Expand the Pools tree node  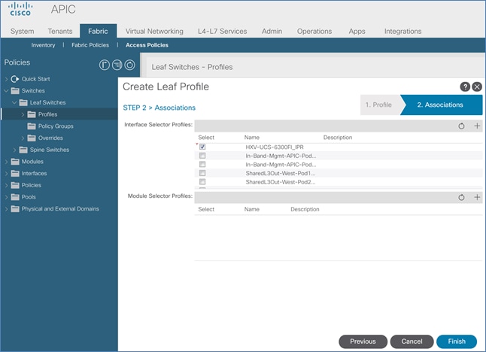point(6,197)
